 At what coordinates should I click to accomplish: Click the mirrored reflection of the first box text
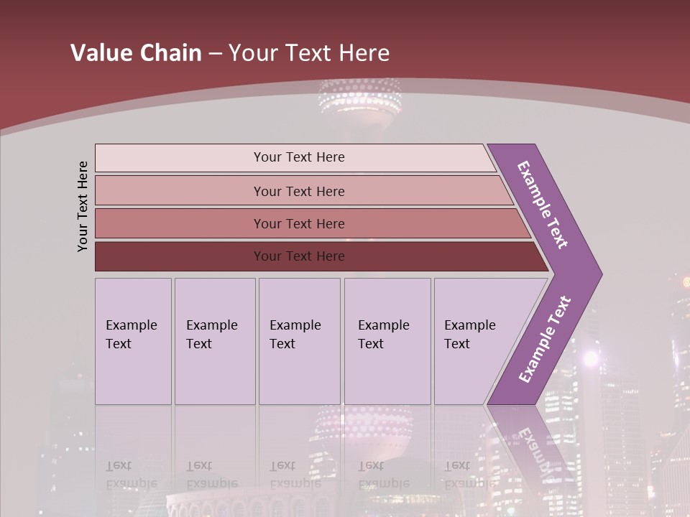132,475
